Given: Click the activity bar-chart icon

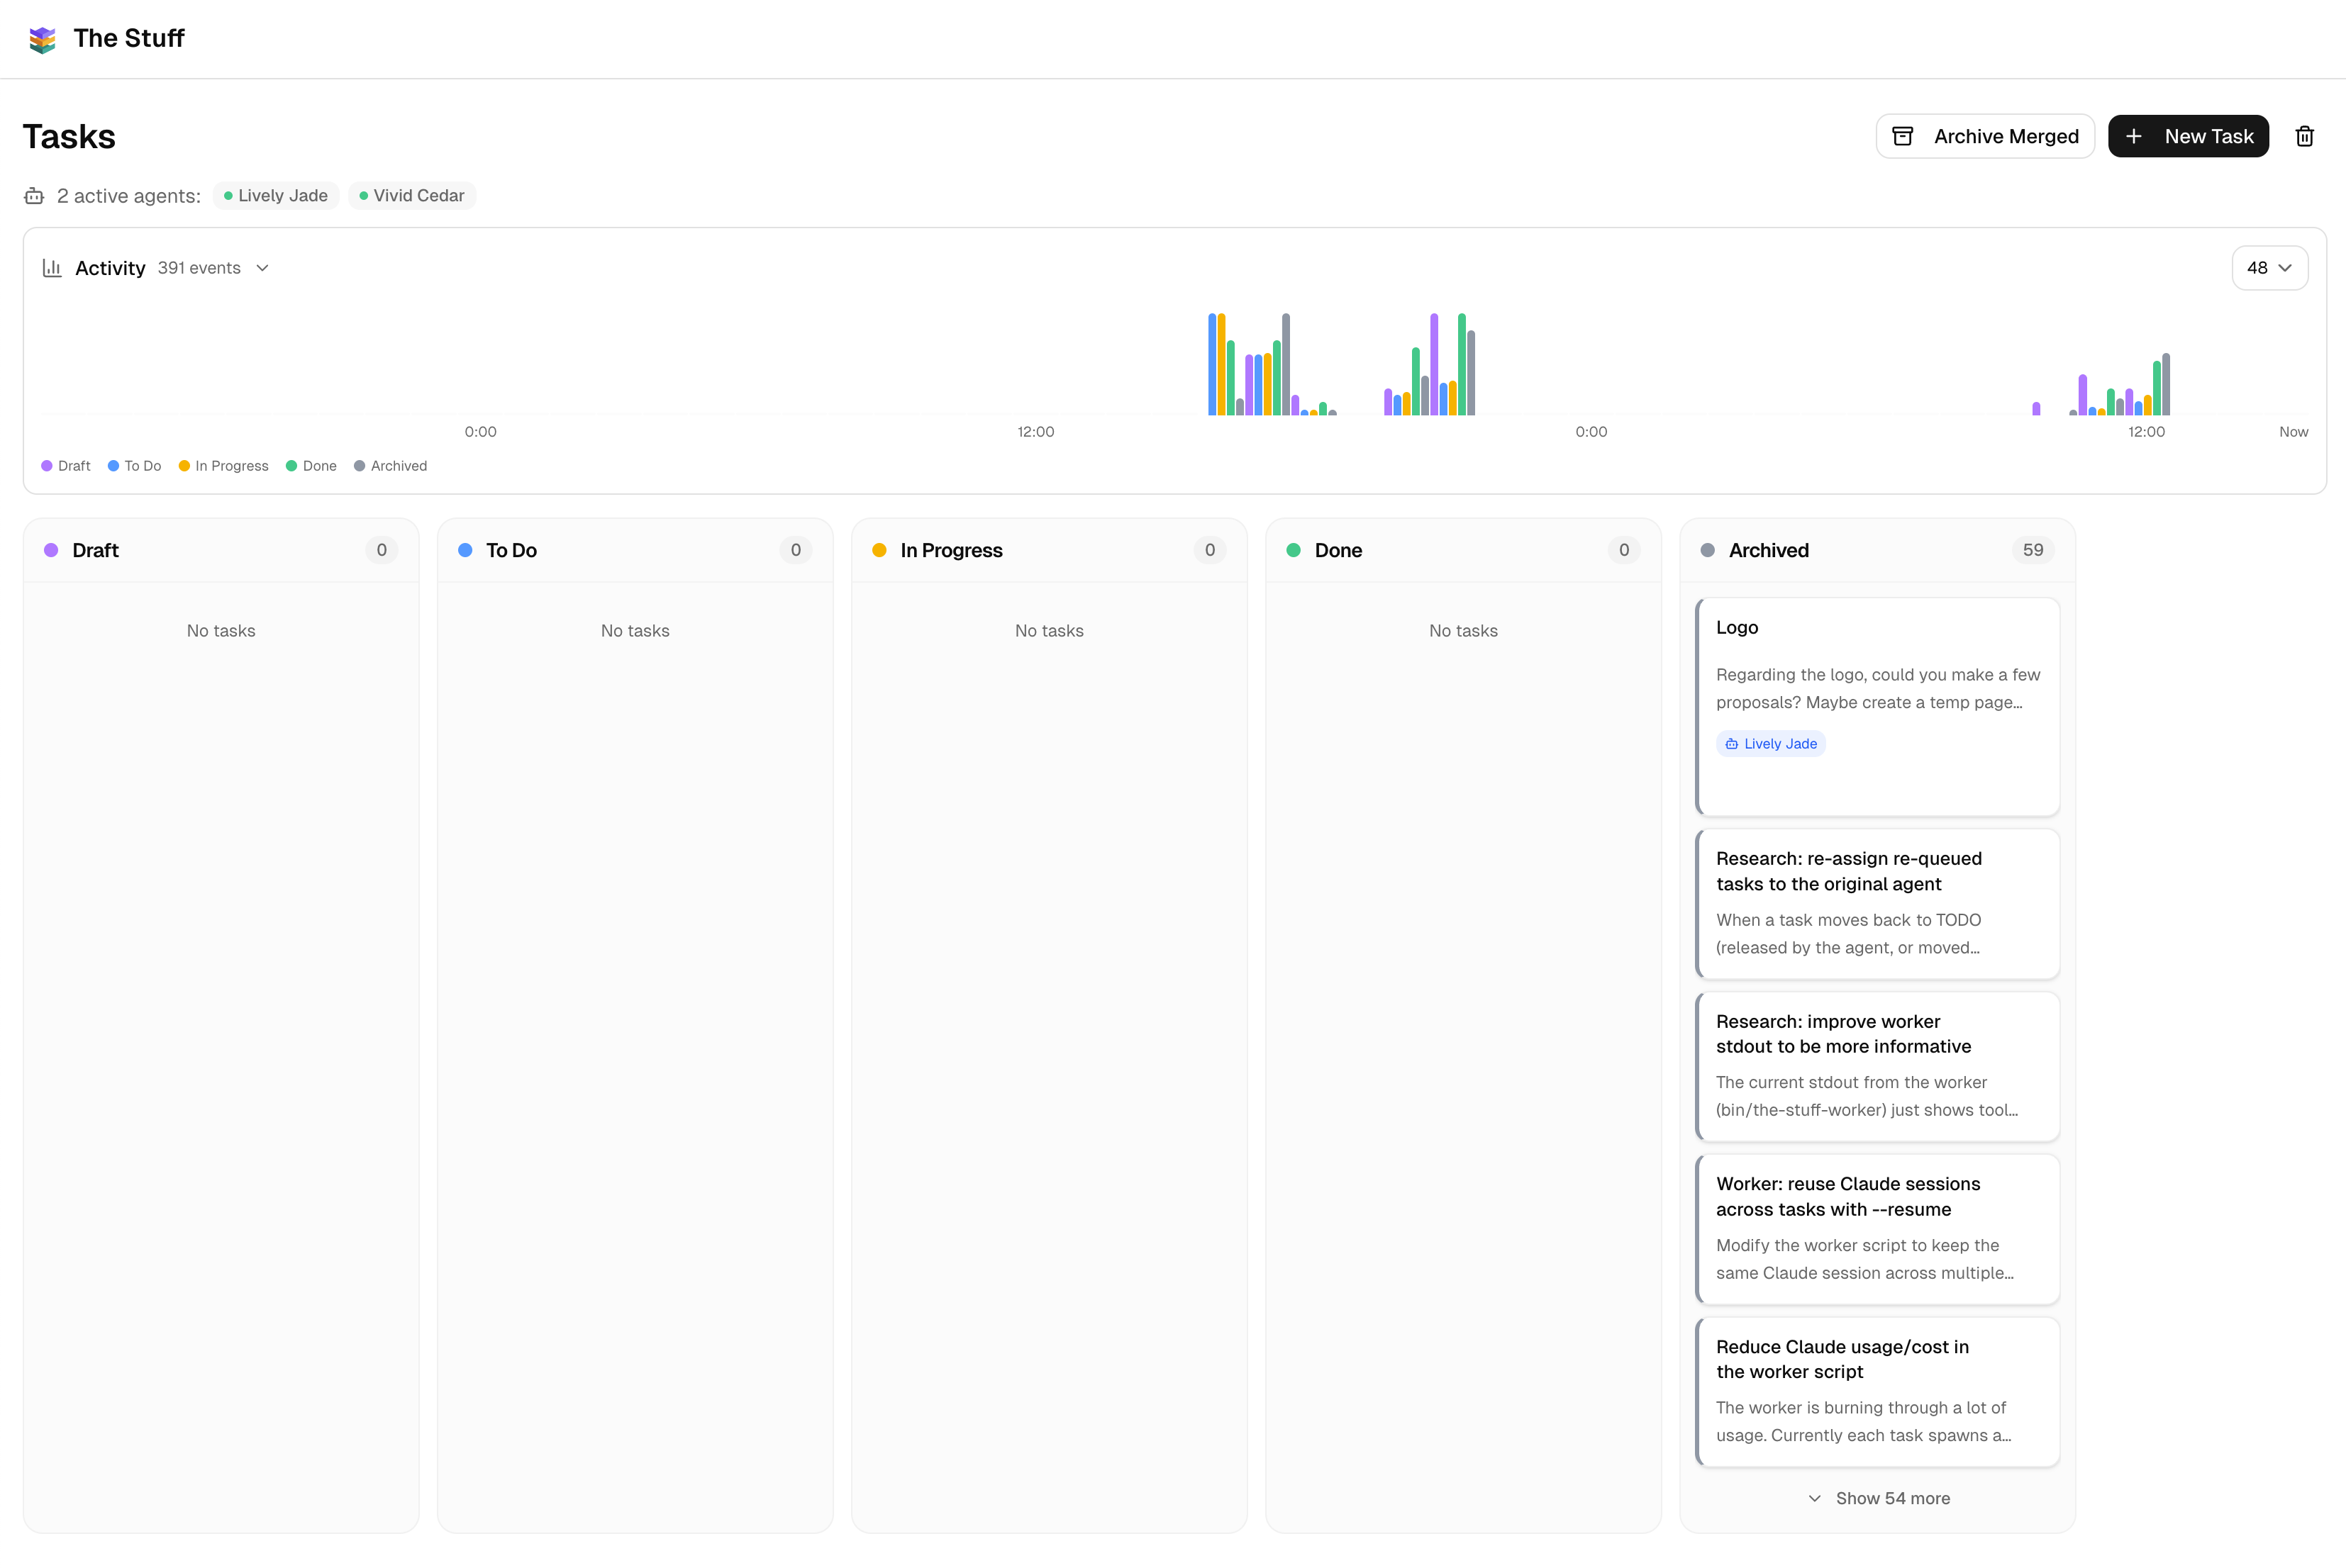Looking at the screenshot, I should [x=51, y=267].
